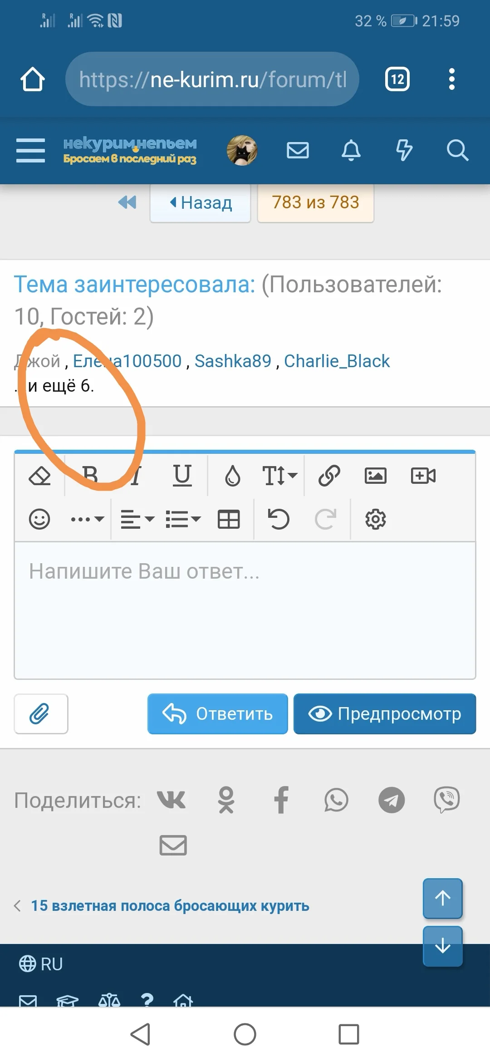This screenshot has width=490, height=1062.
Task: Open the editor settings gear
Action: coord(375,519)
